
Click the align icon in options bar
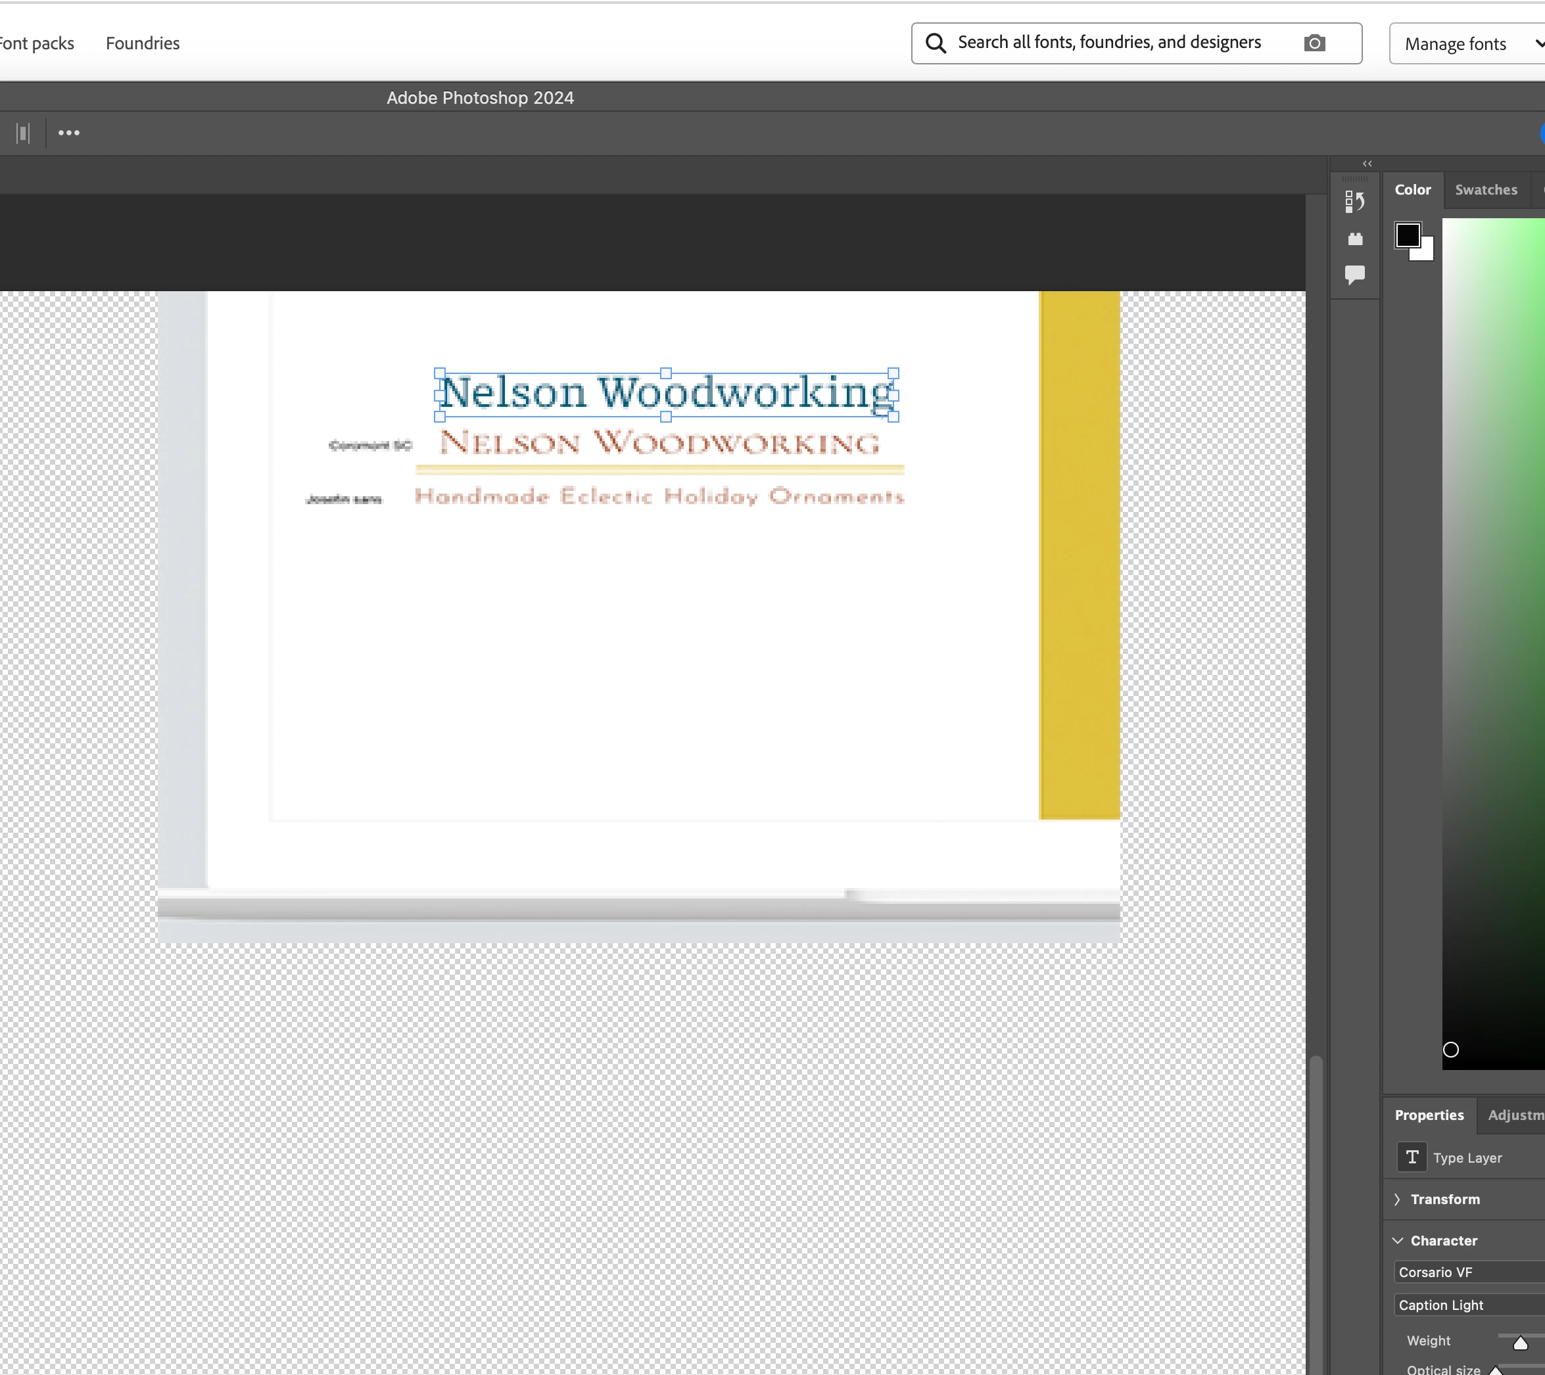tap(24, 133)
